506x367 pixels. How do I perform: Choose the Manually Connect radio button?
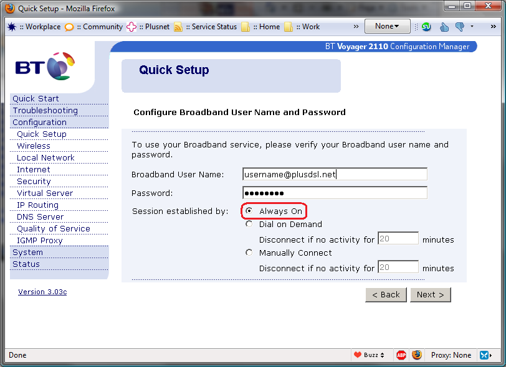point(249,253)
